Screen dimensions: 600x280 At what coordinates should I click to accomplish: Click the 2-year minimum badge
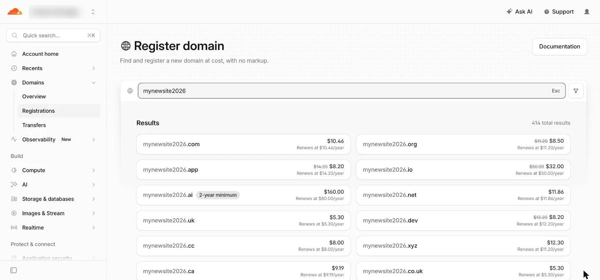218,195
